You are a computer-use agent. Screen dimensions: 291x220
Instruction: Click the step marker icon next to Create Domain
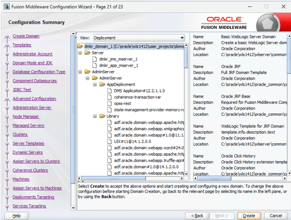coord(7,37)
